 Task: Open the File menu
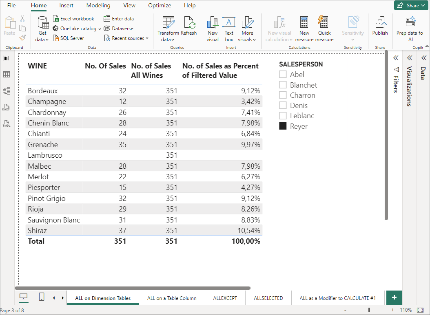click(x=11, y=5)
